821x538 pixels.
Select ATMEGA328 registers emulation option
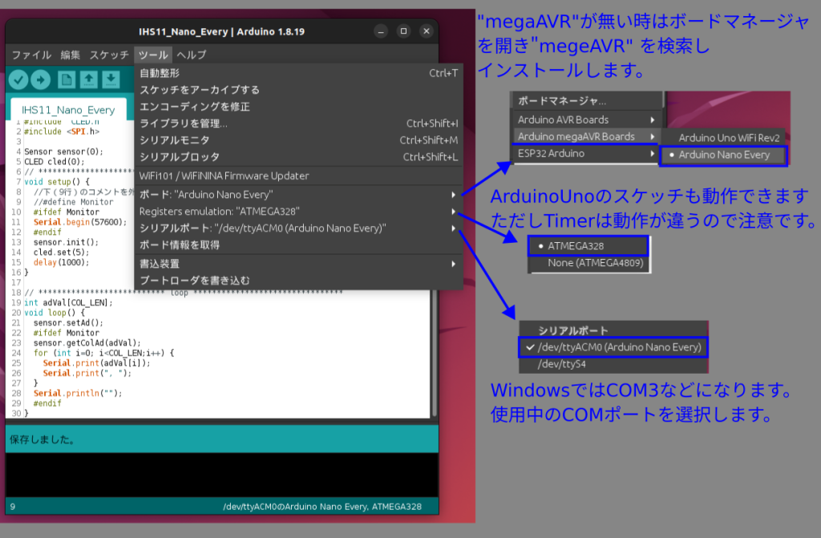click(589, 246)
